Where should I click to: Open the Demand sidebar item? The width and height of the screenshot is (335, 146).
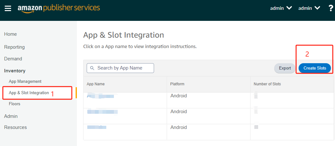[x=13, y=59]
